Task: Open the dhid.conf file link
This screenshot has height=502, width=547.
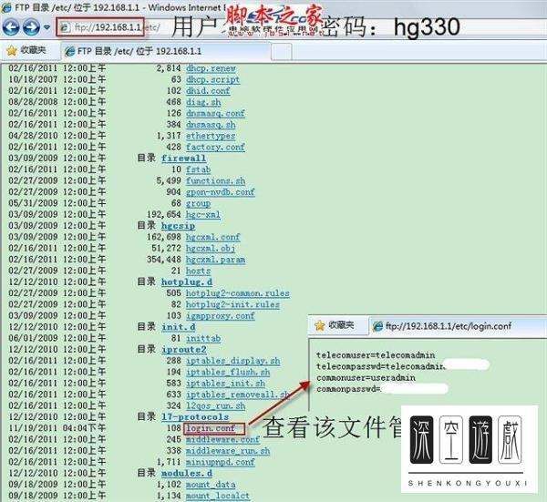Action: pos(208,90)
